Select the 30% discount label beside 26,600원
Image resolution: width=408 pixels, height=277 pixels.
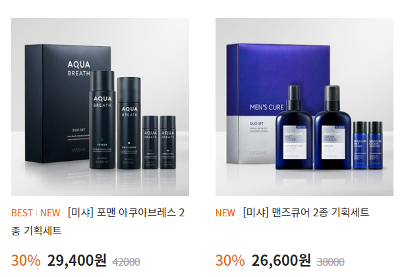(x=230, y=261)
